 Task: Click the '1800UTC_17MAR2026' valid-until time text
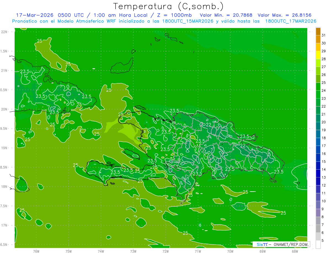291,21
